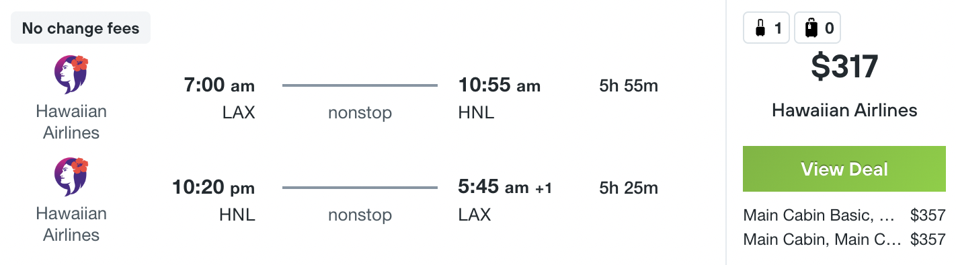Click the outbound flight route line
Screen dimensions: 956x265
360,85
